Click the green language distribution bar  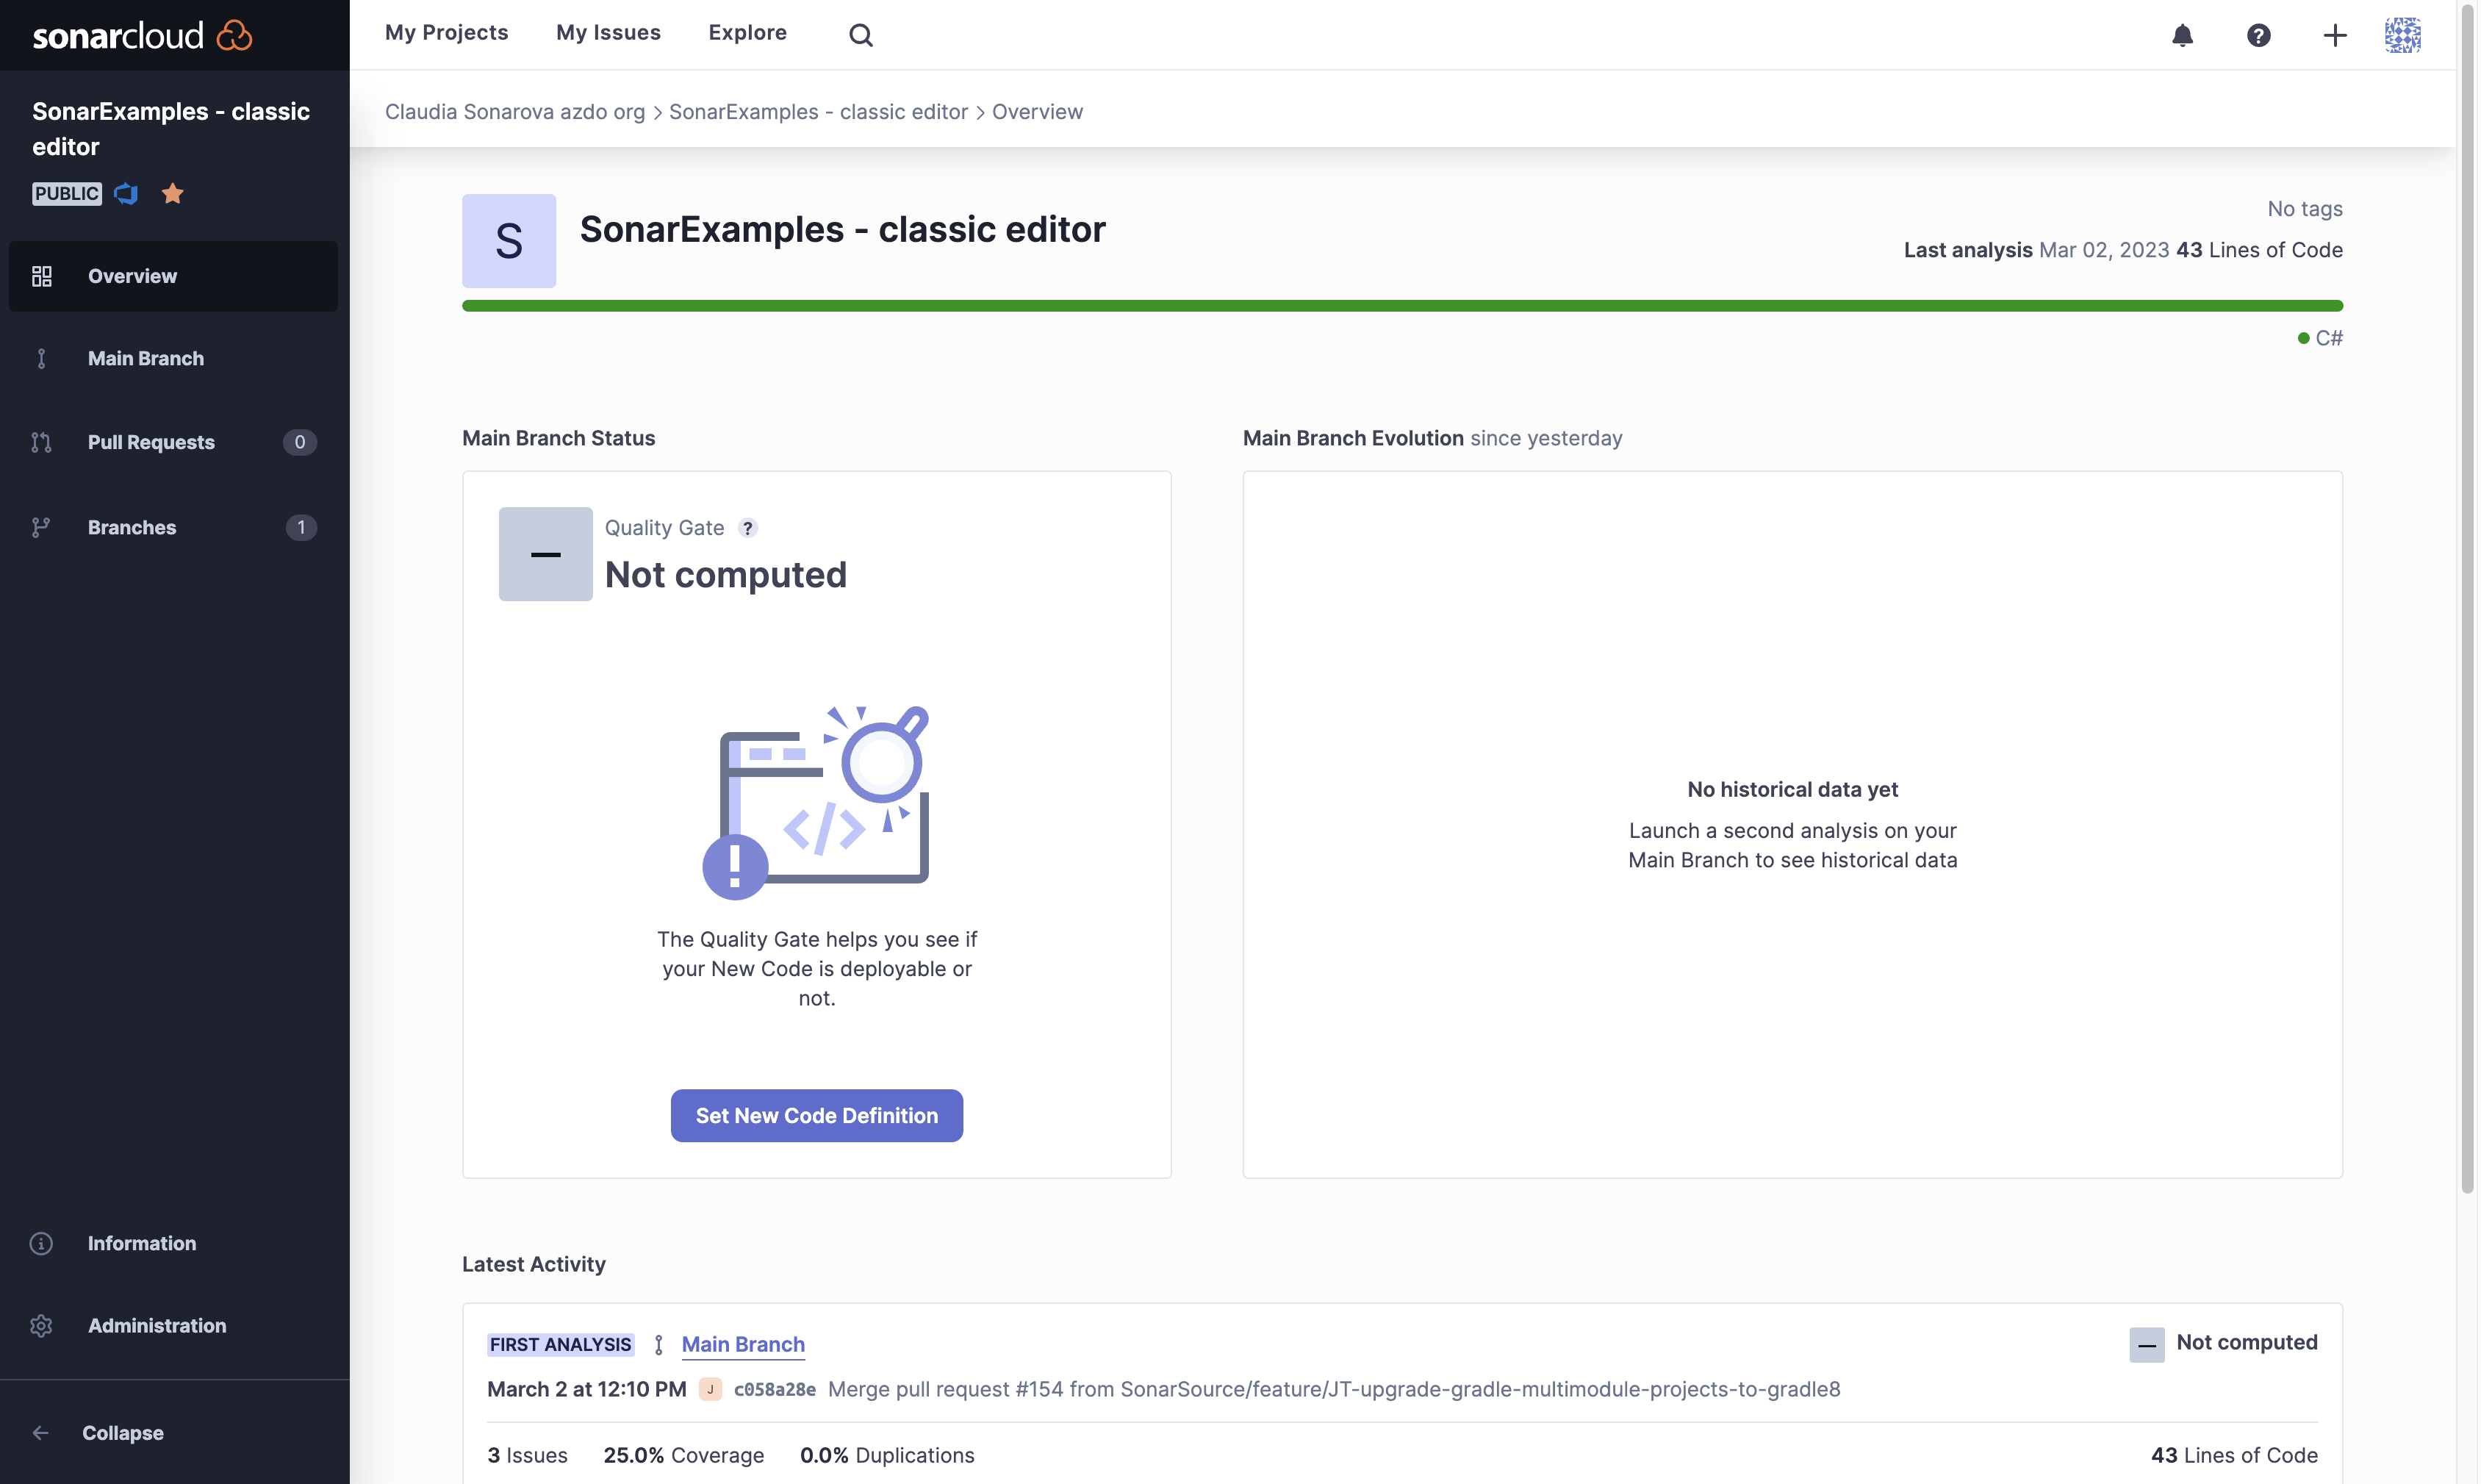[x=1402, y=306]
